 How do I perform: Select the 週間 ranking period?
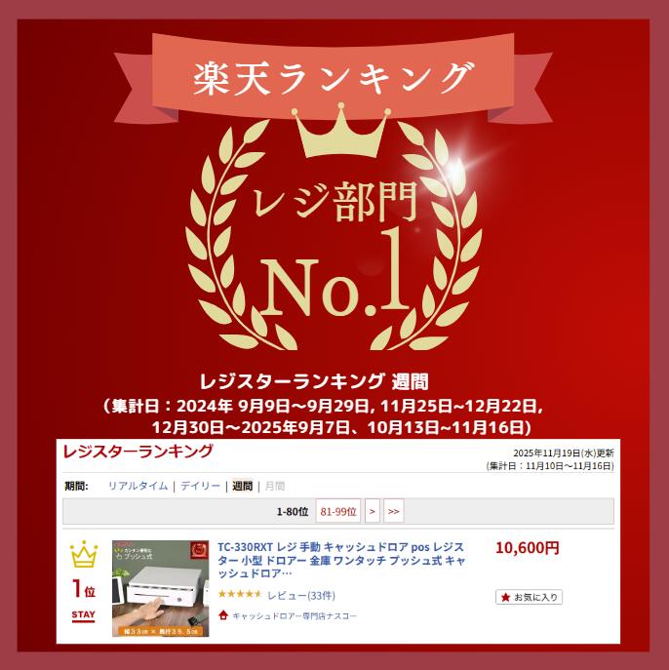(242, 486)
